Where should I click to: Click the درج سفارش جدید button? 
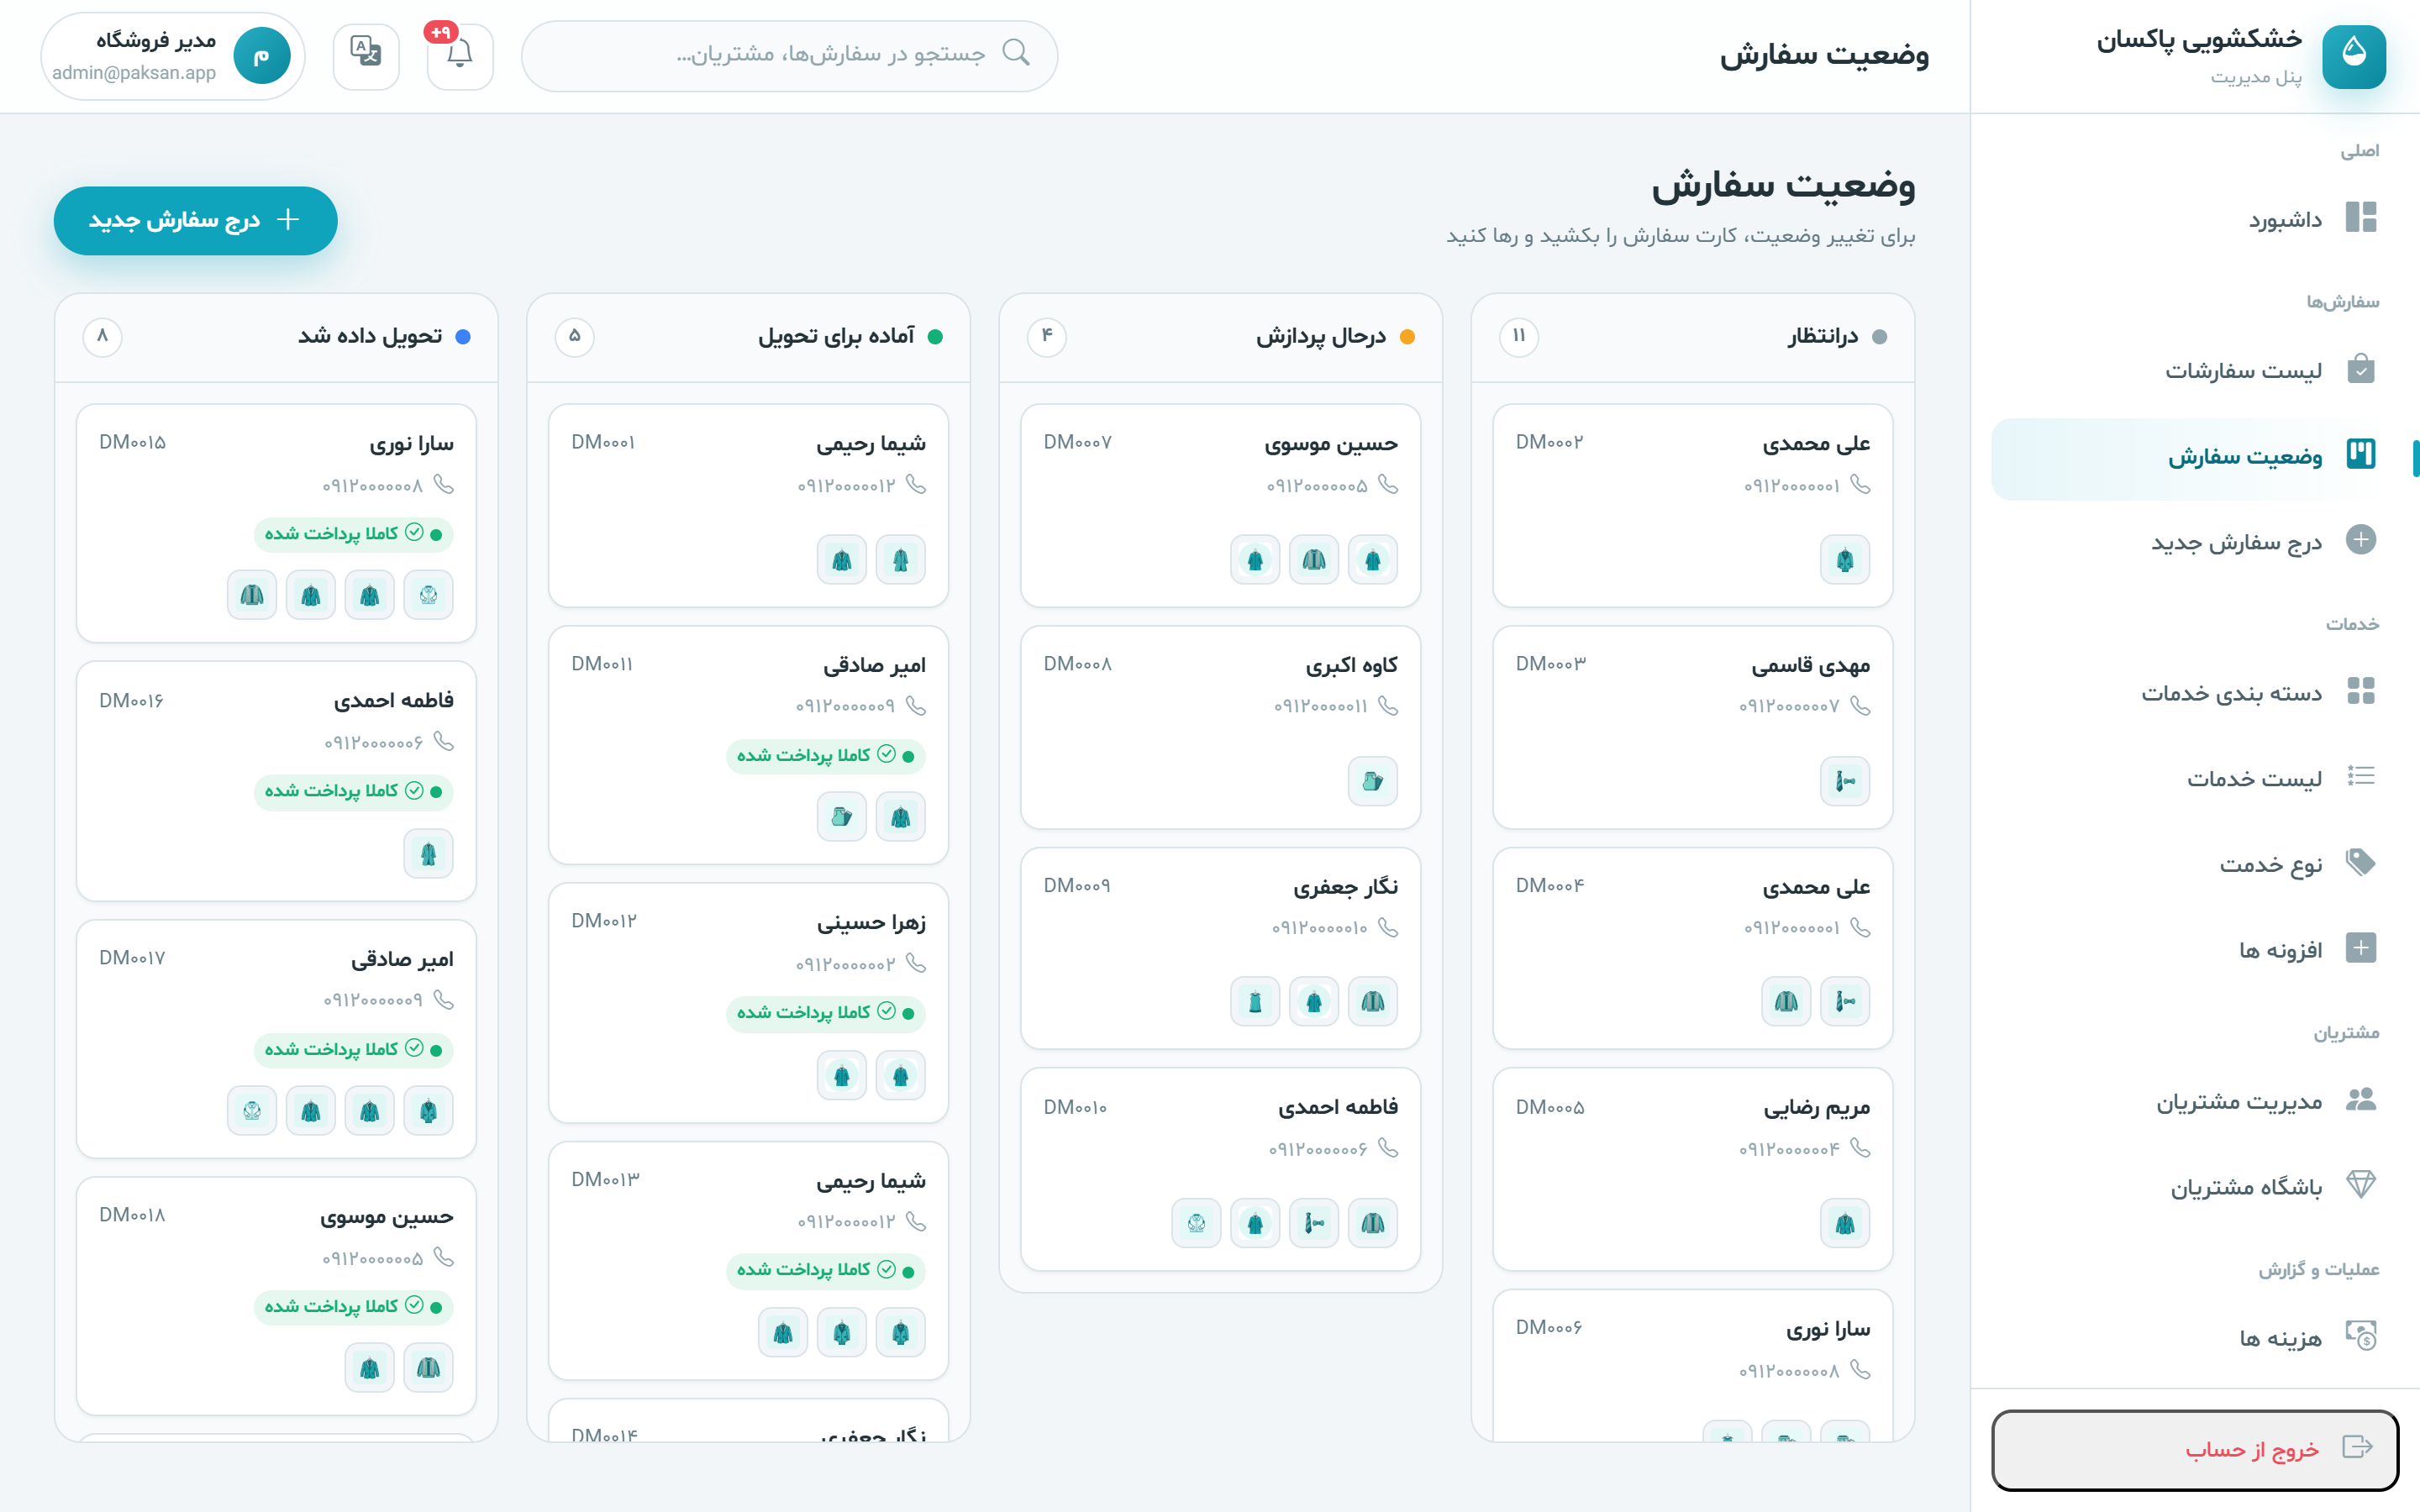coord(196,220)
